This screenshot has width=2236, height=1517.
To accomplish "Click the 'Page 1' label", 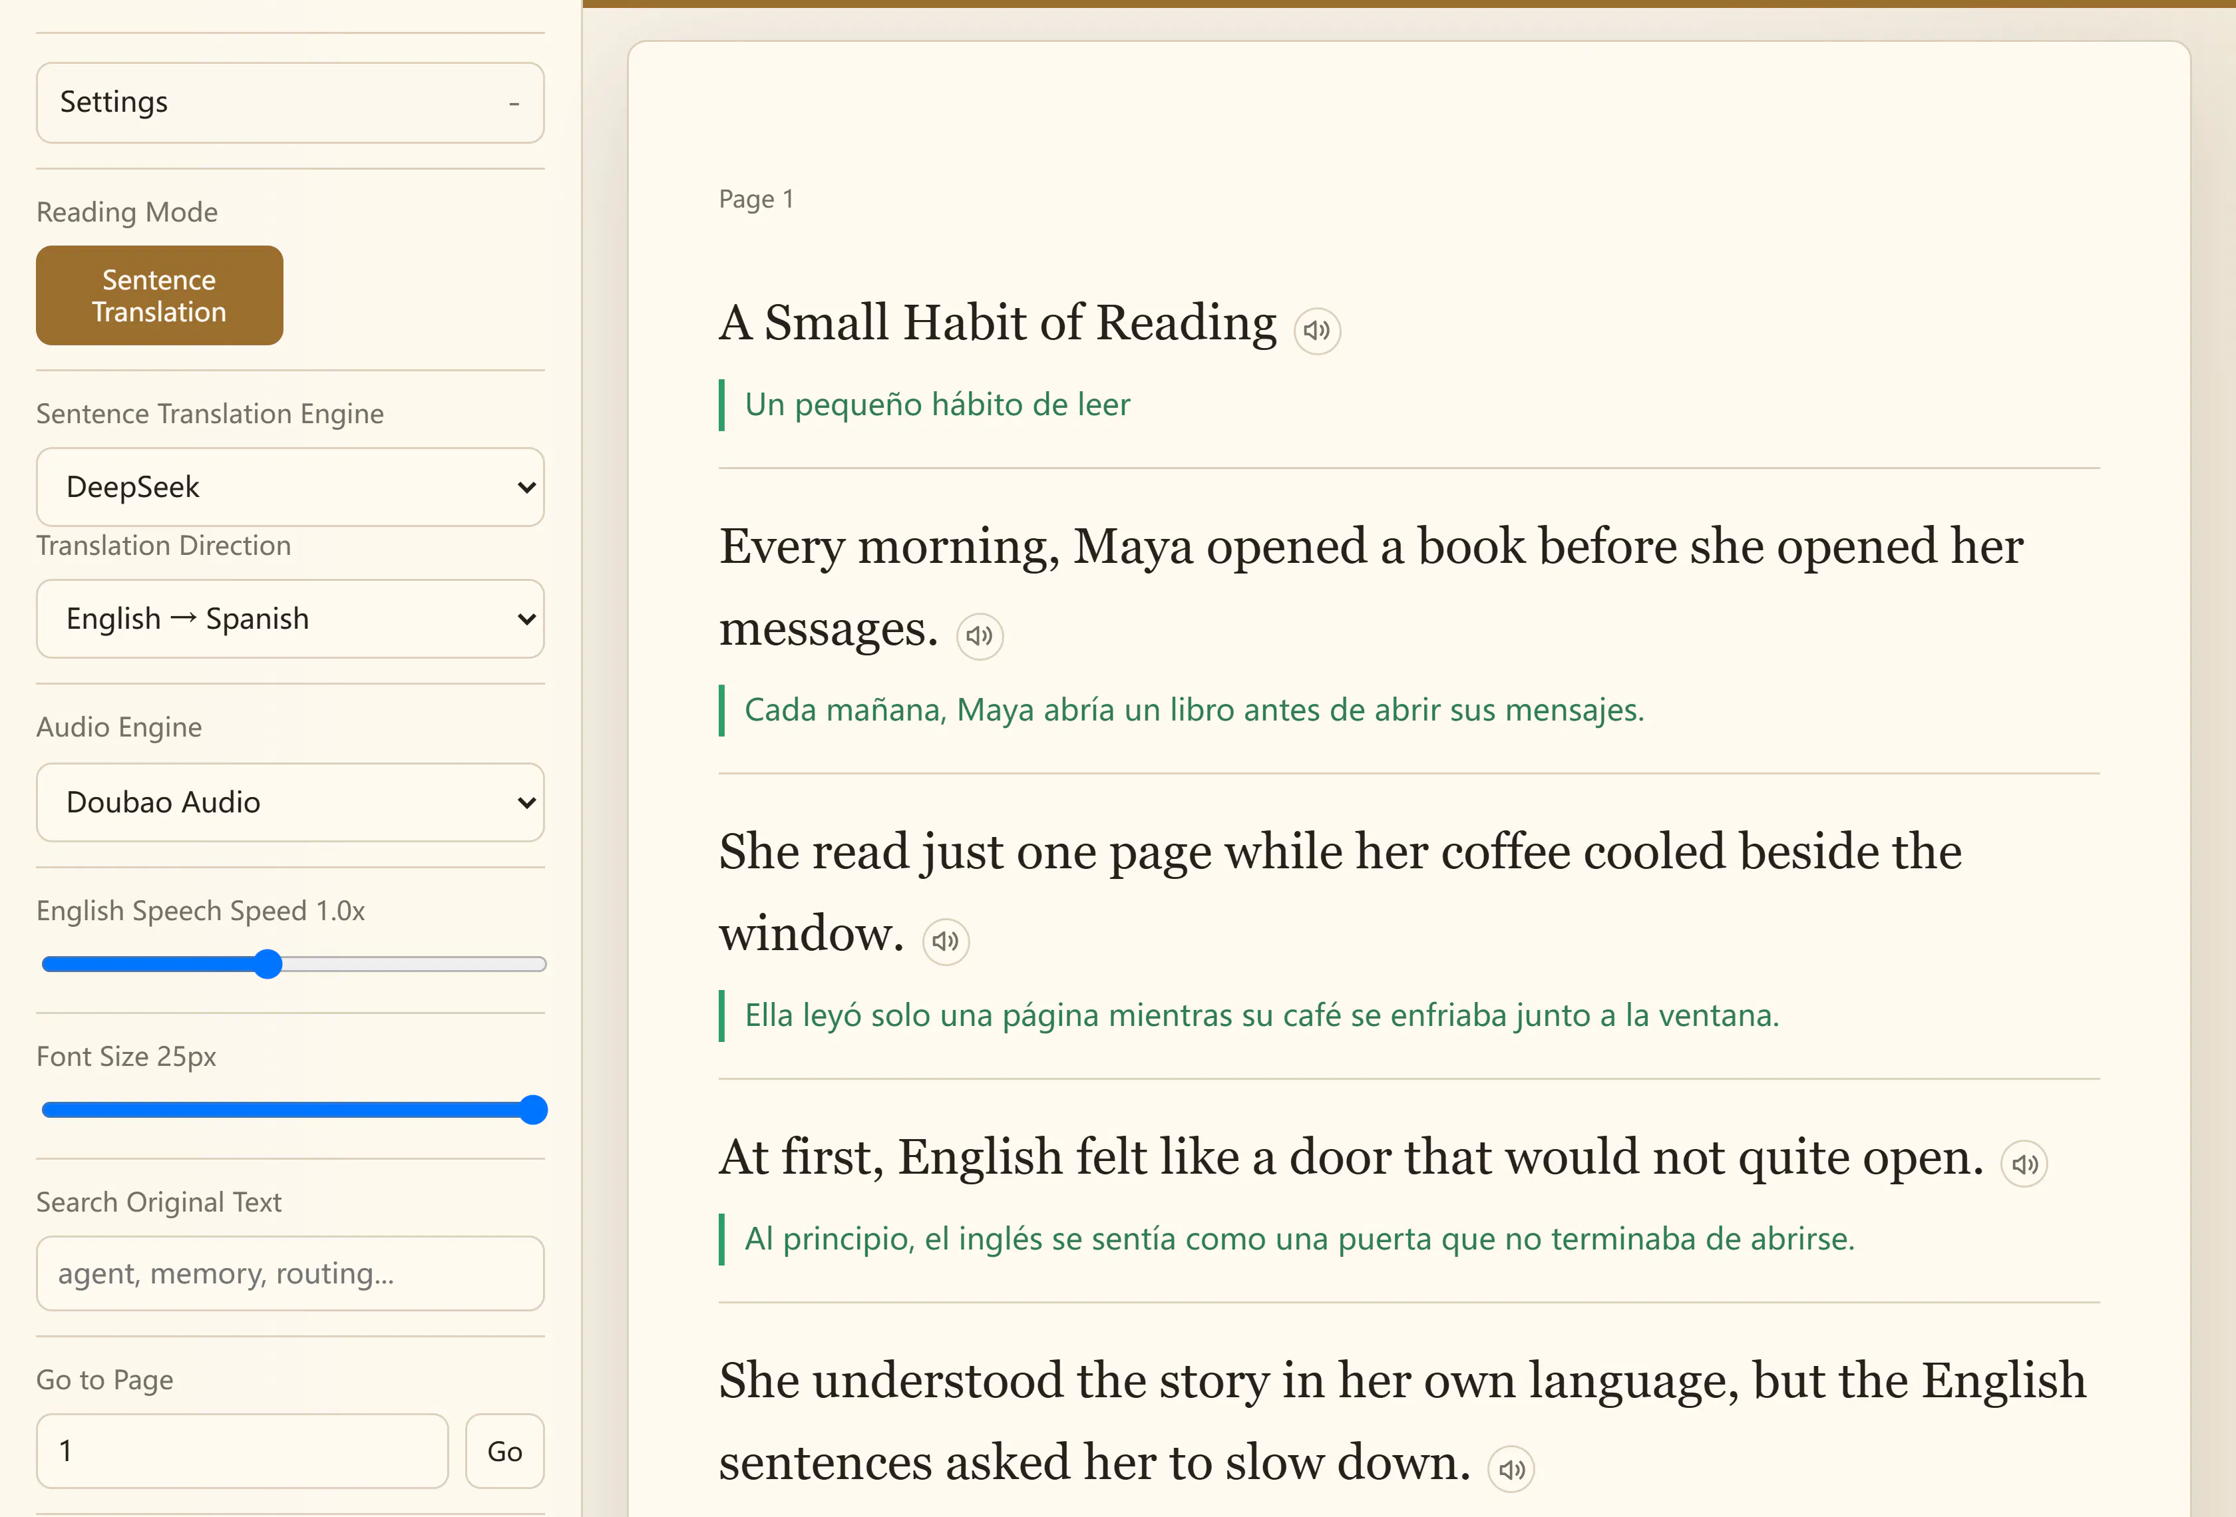I will [756, 199].
